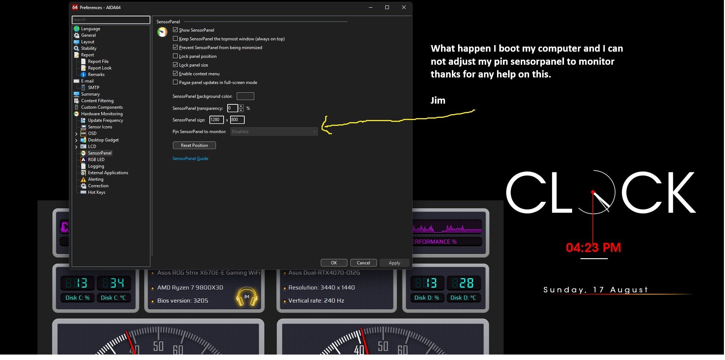
Task: Enable Lock panel position checkbox
Action: [x=175, y=56]
